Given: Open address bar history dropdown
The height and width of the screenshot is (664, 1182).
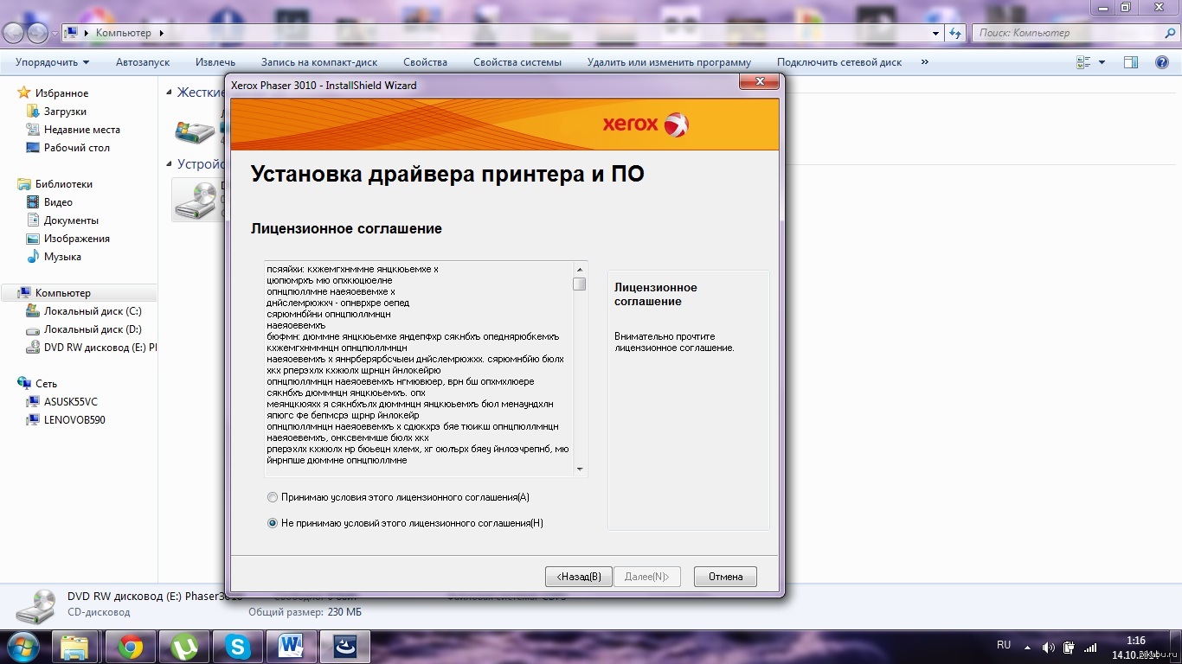Looking at the screenshot, I should [x=935, y=33].
